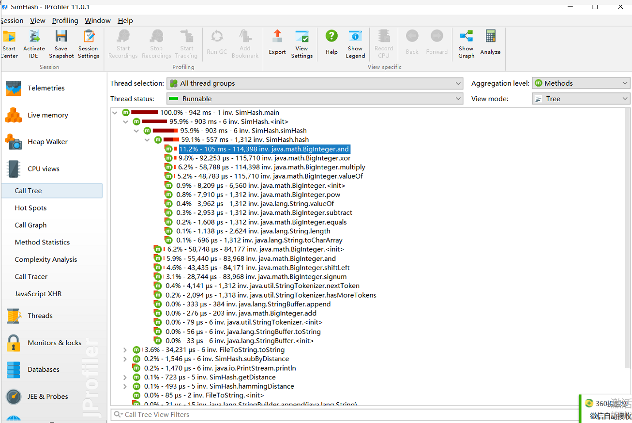Expand the FileToString.toString tree node
Viewport: 632px width, 423px height.
pyautogui.click(x=125, y=350)
